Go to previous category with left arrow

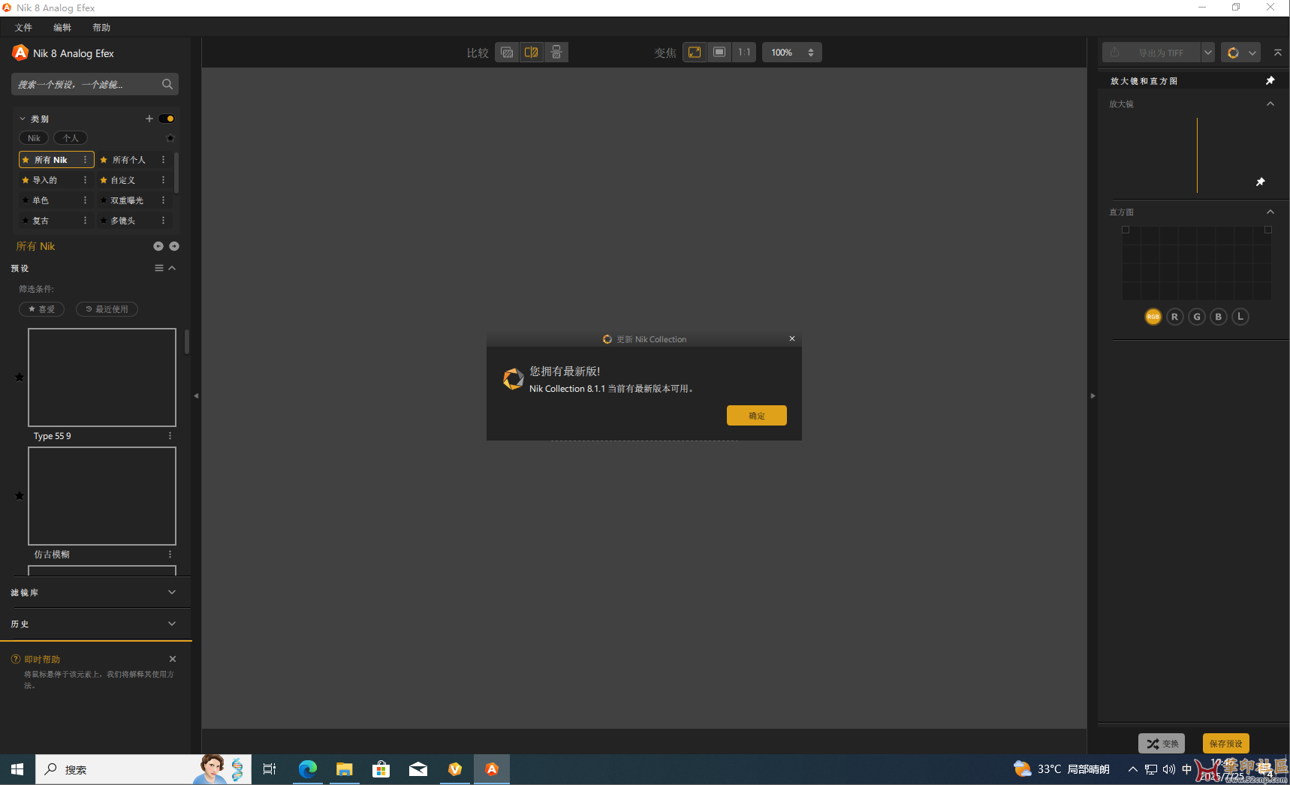pyautogui.click(x=158, y=246)
